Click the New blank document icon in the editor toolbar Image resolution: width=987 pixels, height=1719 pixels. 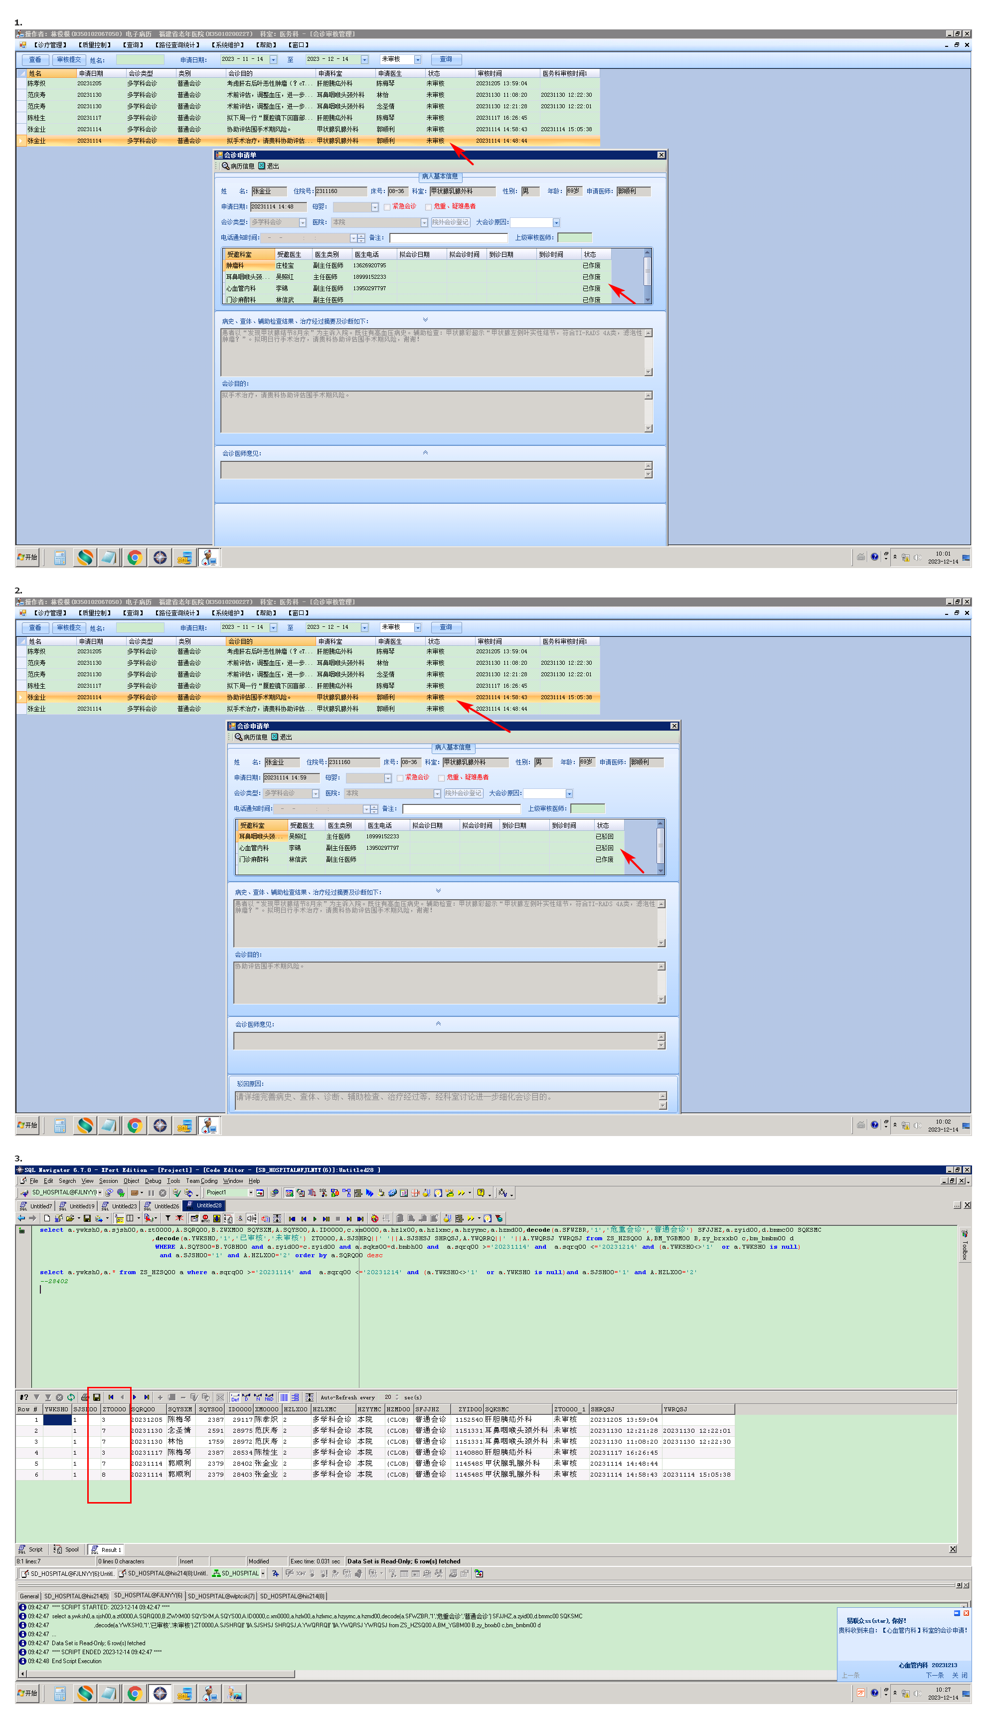pyautogui.click(x=47, y=1218)
